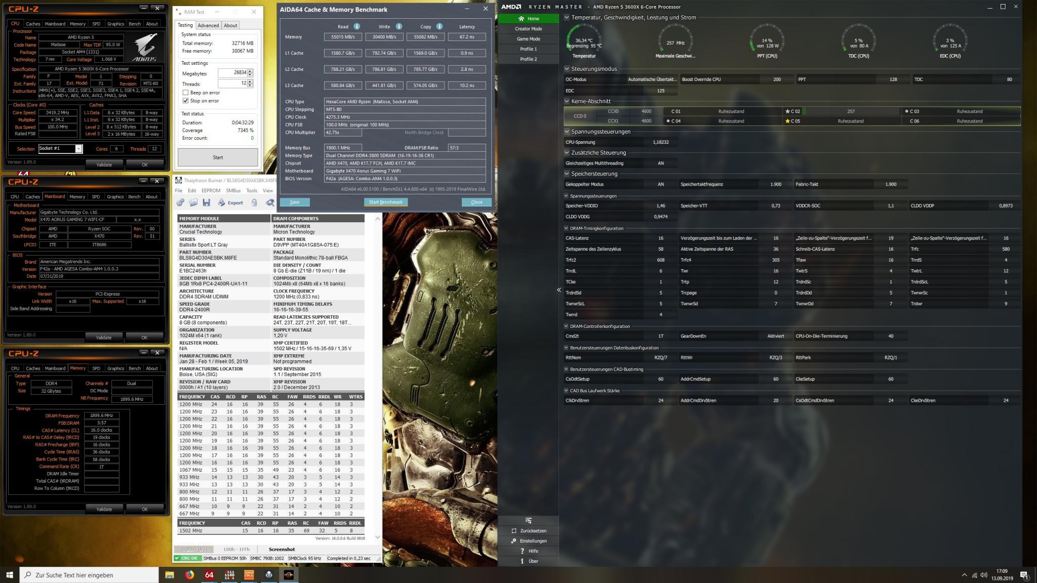The width and height of the screenshot is (1037, 583).
Task: Open Einstellungen settings in Ryzen Master
Action: pyautogui.click(x=528, y=541)
